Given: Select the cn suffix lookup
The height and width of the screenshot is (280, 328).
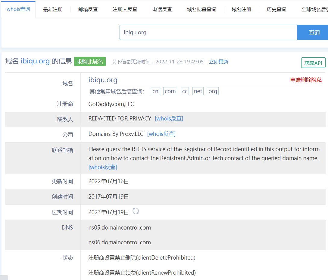Looking at the screenshot, I should (x=155, y=91).
